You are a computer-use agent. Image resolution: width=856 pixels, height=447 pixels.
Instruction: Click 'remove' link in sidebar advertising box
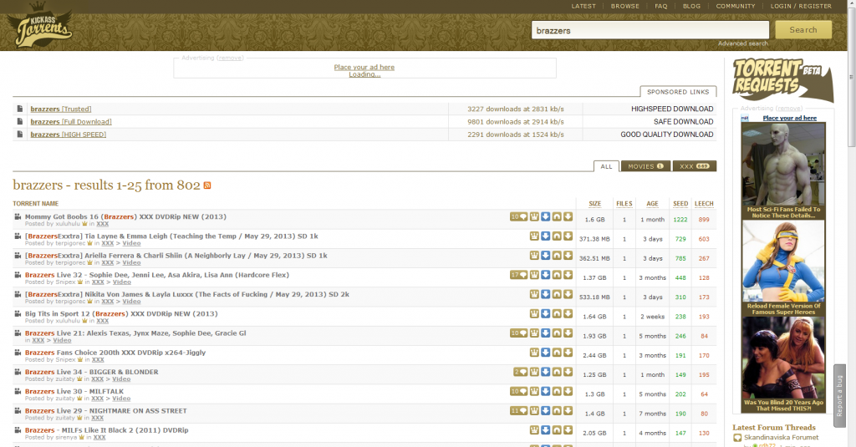[789, 108]
